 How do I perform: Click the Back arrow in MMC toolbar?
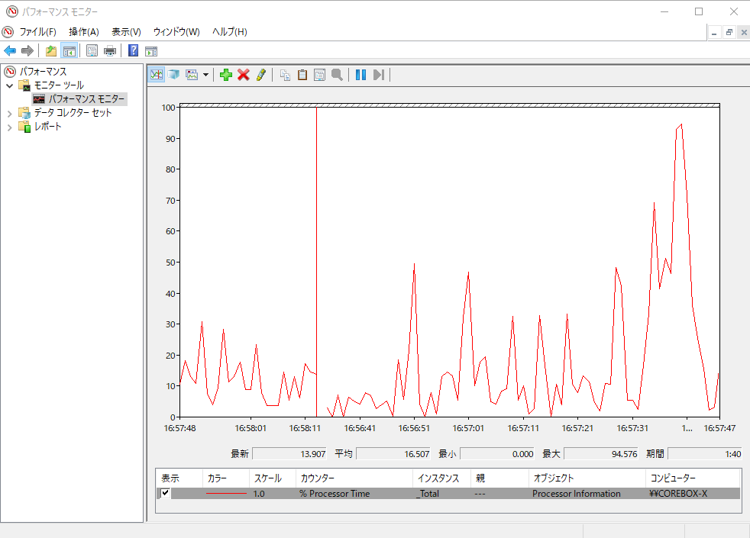10,50
